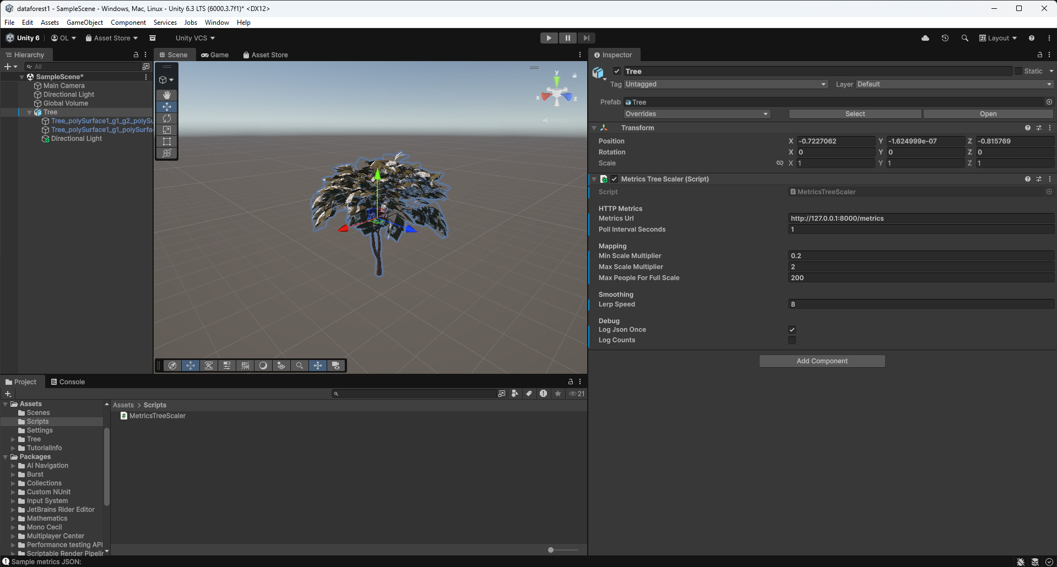This screenshot has width=1057, height=567.
Task: Click the Pause button in the toolbar
Action: coord(567,37)
